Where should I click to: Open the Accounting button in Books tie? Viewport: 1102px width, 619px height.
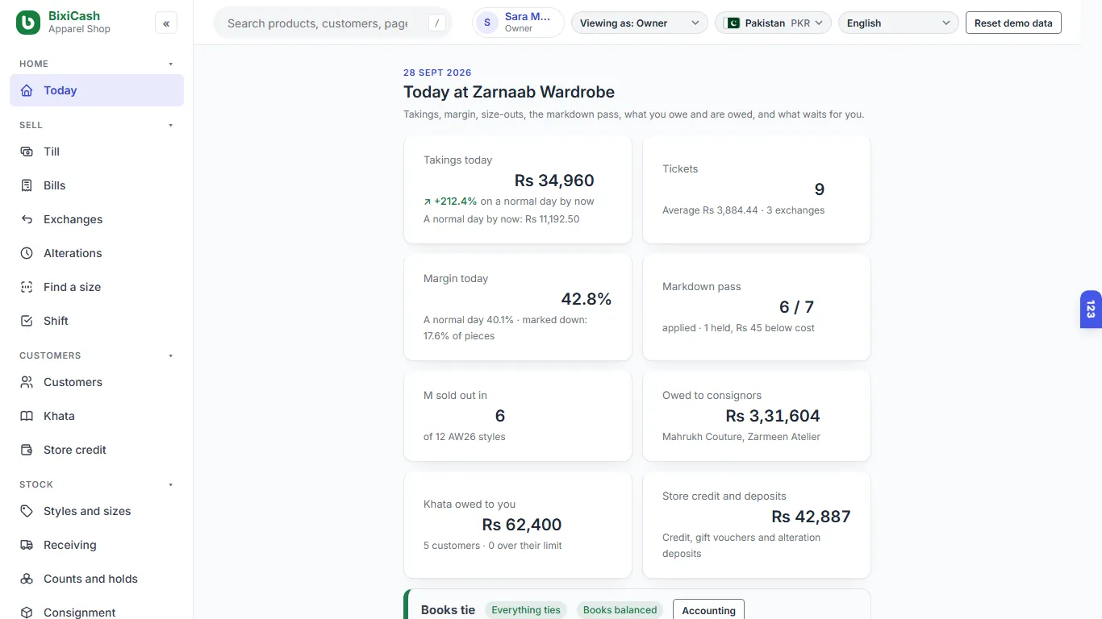(x=708, y=610)
